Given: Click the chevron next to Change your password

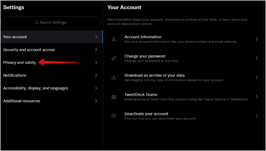Looking at the screenshot, I should [257, 58].
